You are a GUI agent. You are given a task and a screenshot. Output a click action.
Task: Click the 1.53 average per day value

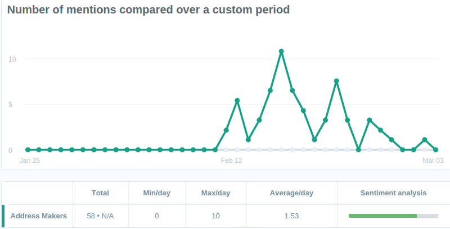coord(291,216)
